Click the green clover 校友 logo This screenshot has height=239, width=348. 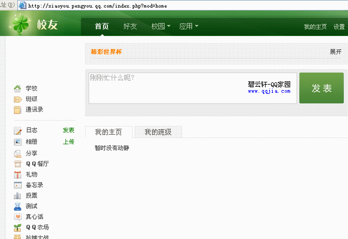(x=21, y=24)
